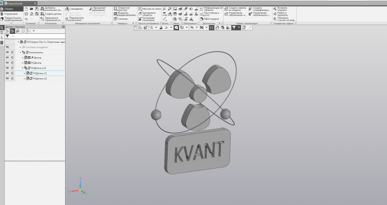Open МЦХ модели calculation

209,19
